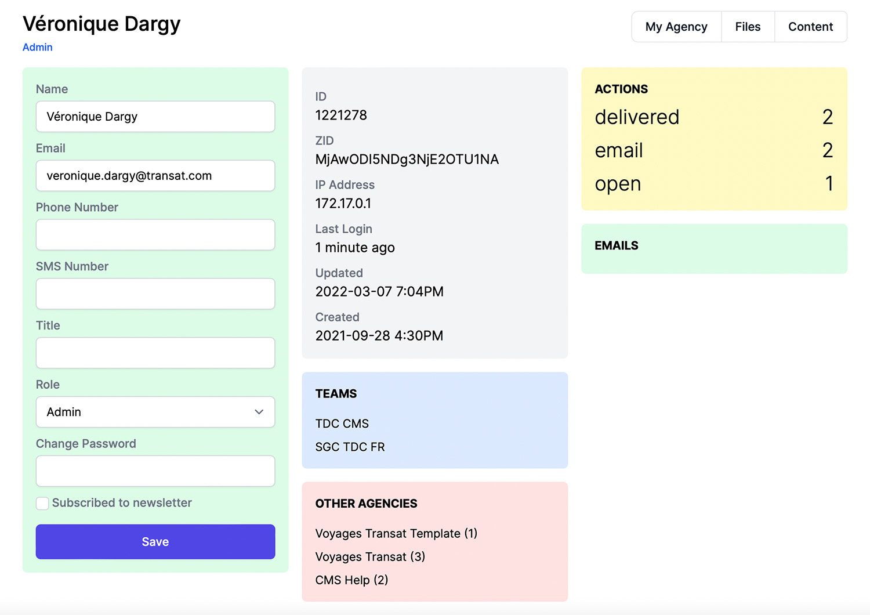Select the SGC TDC FR team
The height and width of the screenshot is (615, 870).
(x=350, y=447)
